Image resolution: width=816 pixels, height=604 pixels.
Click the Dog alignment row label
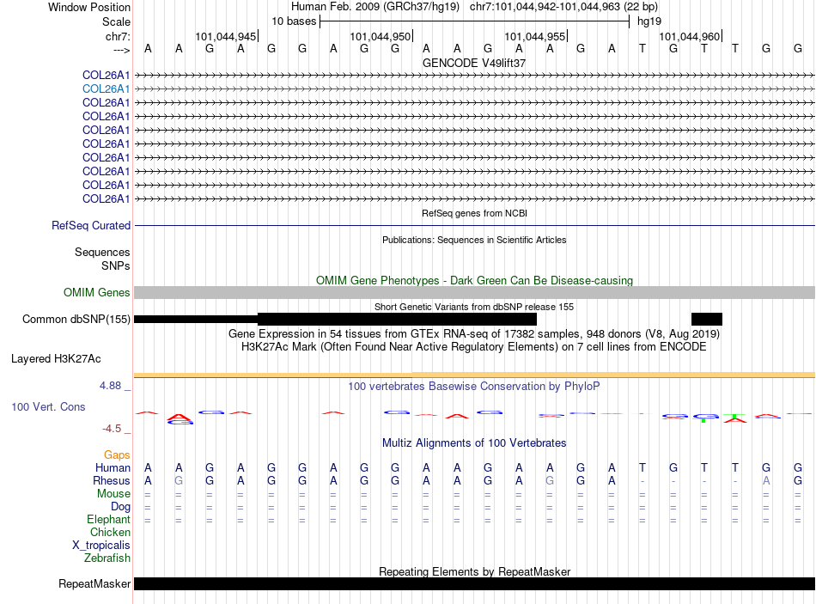120,507
